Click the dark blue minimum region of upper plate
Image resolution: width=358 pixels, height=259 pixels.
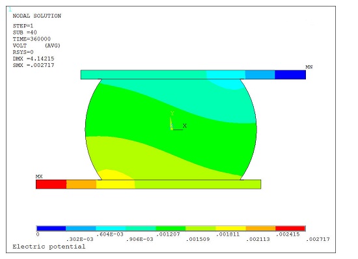pyautogui.click(x=290, y=75)
